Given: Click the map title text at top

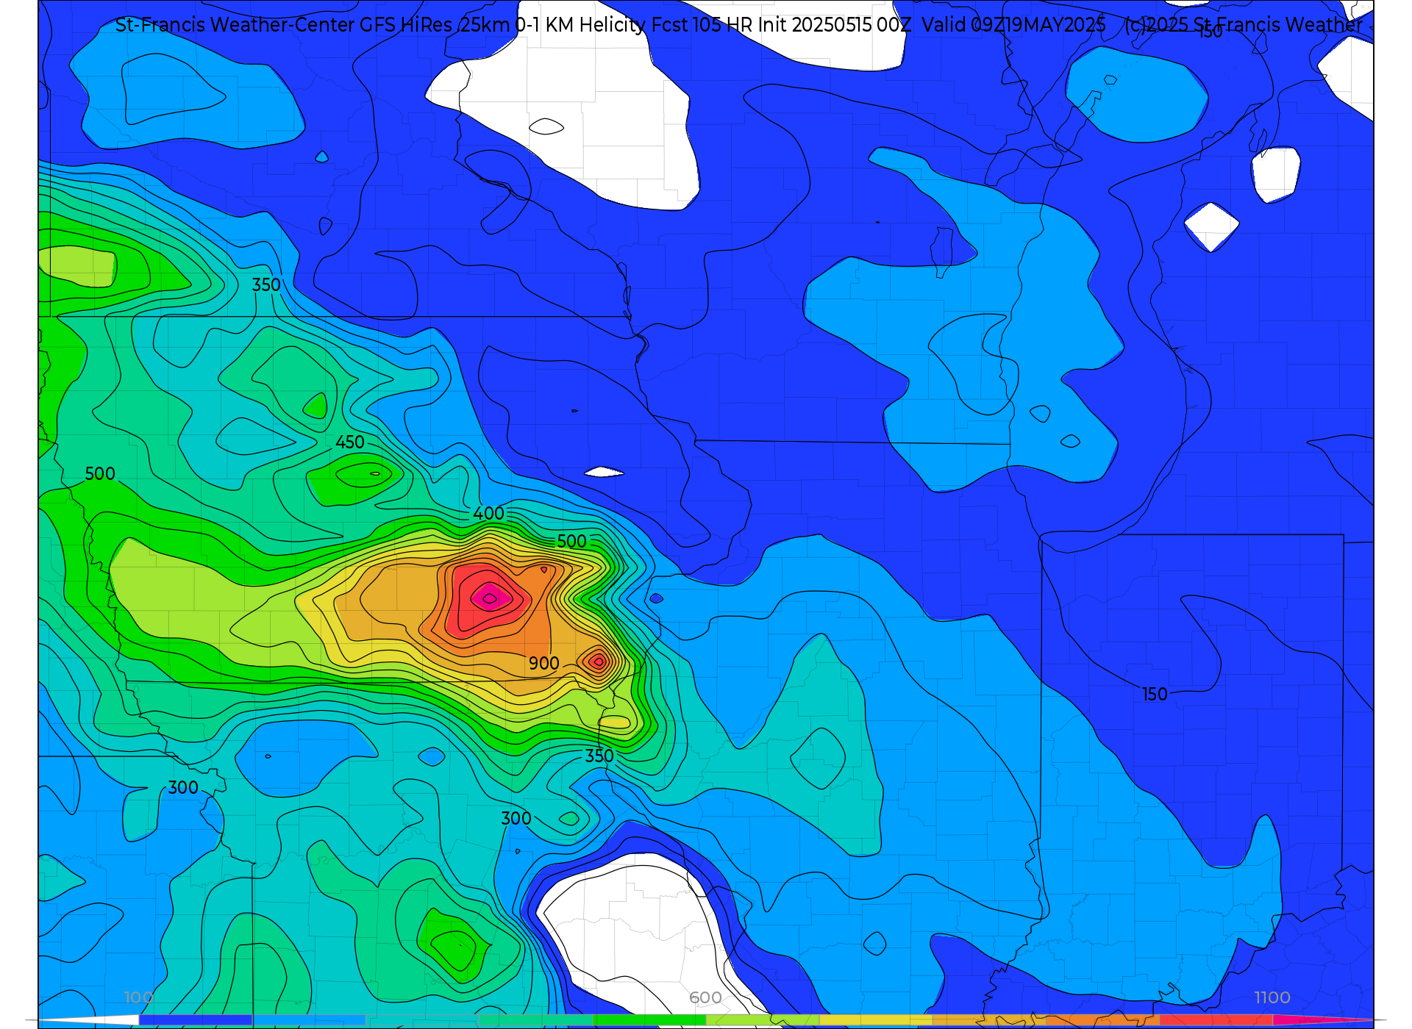Looking at the screenshot, I should tap(738, 25).
